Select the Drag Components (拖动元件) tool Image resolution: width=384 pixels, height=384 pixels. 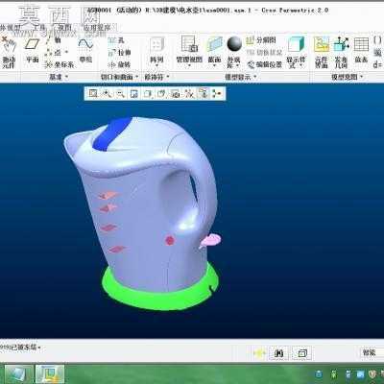click(9, 53)
